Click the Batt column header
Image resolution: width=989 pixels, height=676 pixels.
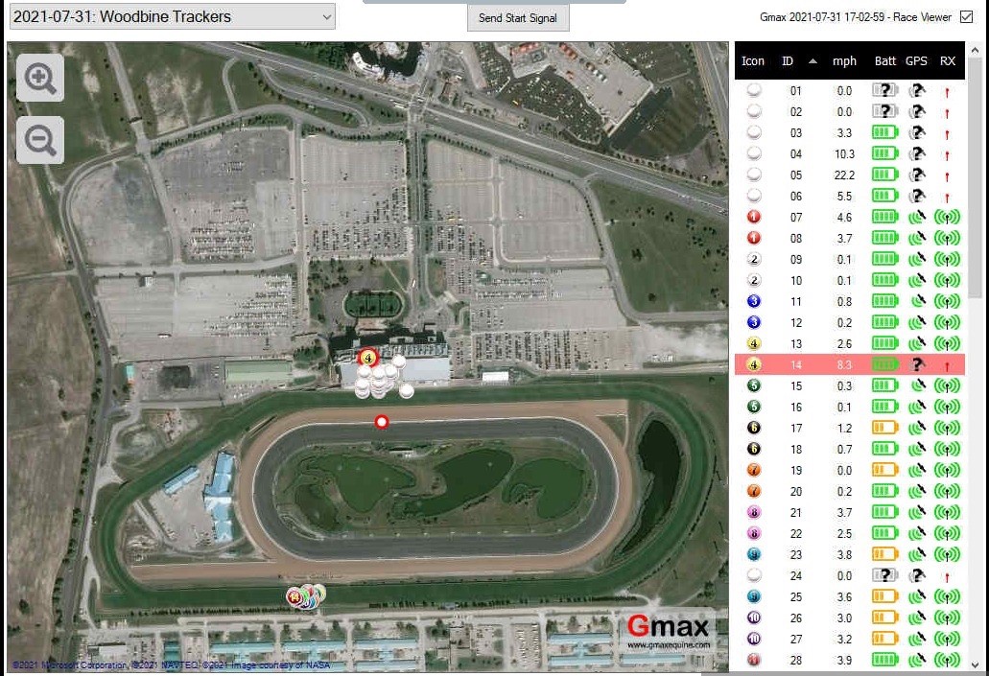[x=883, y=60]
